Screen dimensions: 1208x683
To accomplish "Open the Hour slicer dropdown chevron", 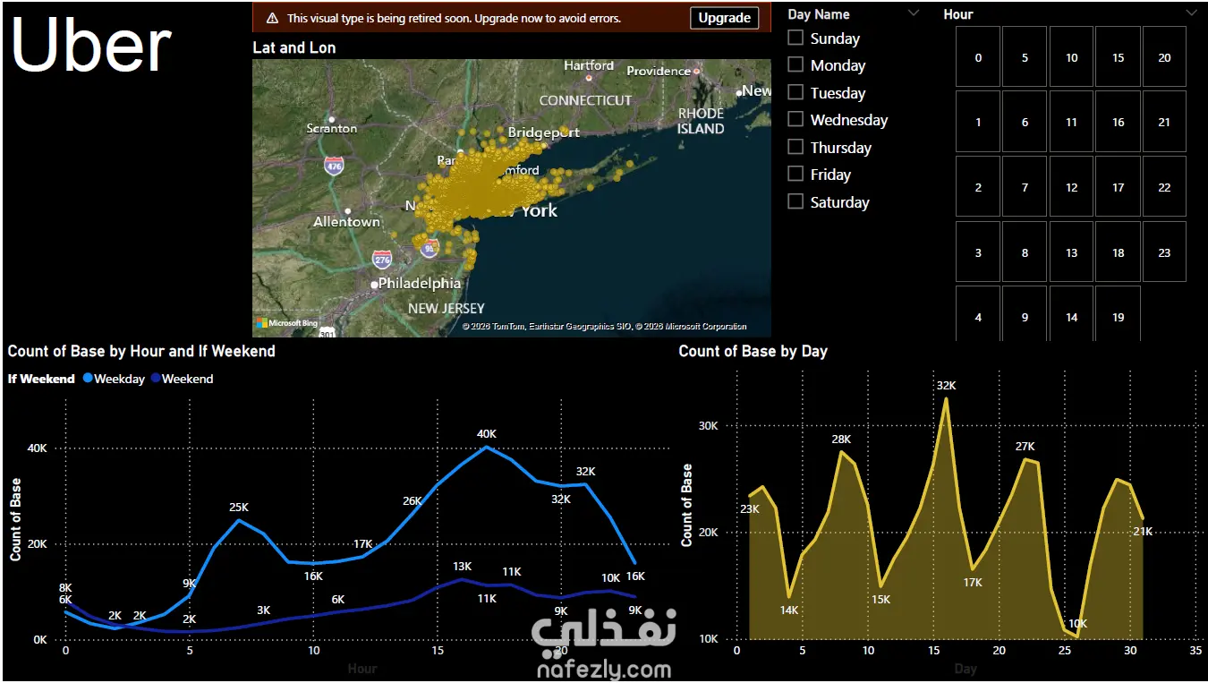I will click(x=1191, y=13).
